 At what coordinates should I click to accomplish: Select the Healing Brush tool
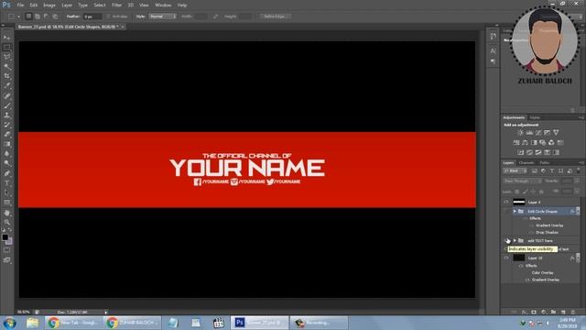(6, 96)
